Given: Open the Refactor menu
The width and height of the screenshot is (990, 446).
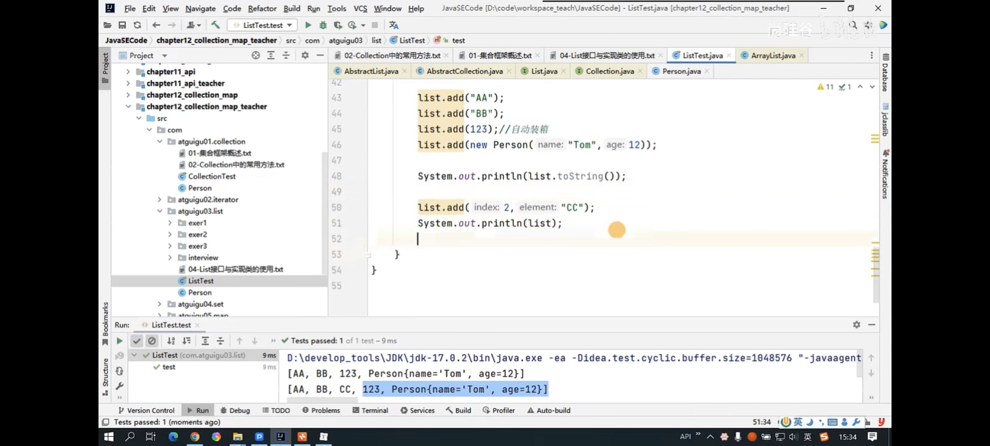Looking at the screenshot, I should pos(262,8).
